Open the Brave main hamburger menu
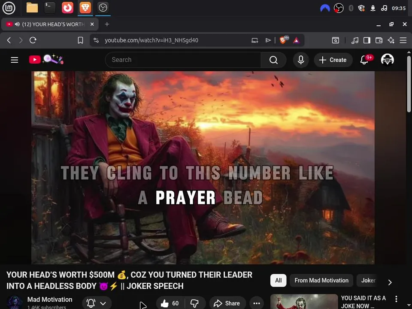412x309 pixels. [x=403, y=40]
